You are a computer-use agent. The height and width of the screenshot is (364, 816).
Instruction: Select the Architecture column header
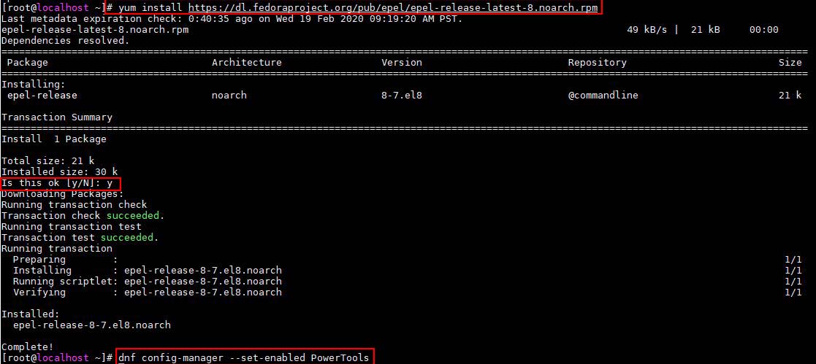(246, 63)
